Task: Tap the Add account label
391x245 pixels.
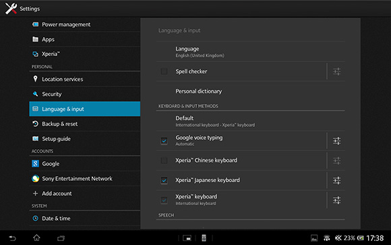Action: [57, 193]
